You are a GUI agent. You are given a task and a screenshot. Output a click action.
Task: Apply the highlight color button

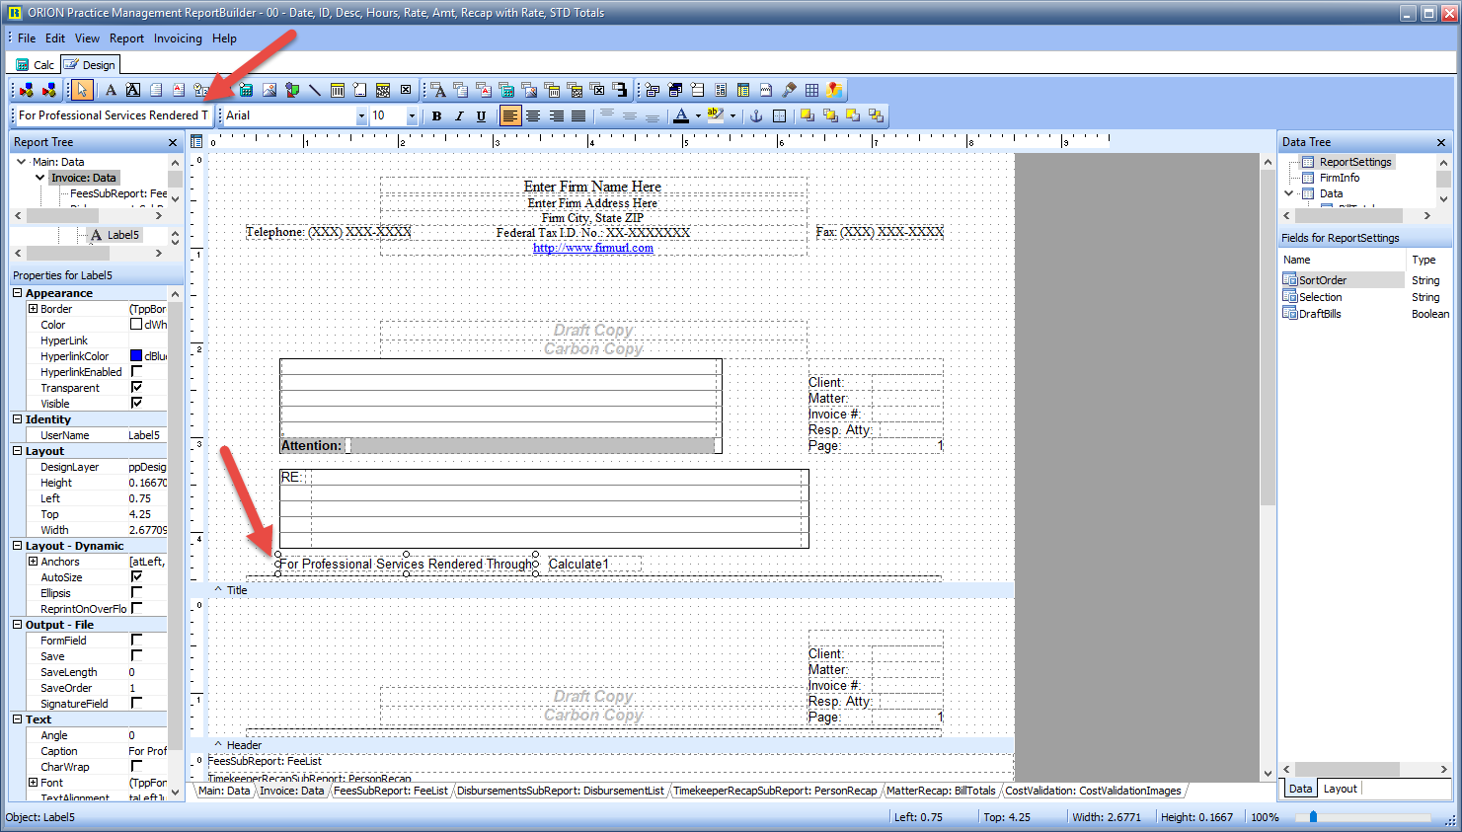[x=716, y=115]
